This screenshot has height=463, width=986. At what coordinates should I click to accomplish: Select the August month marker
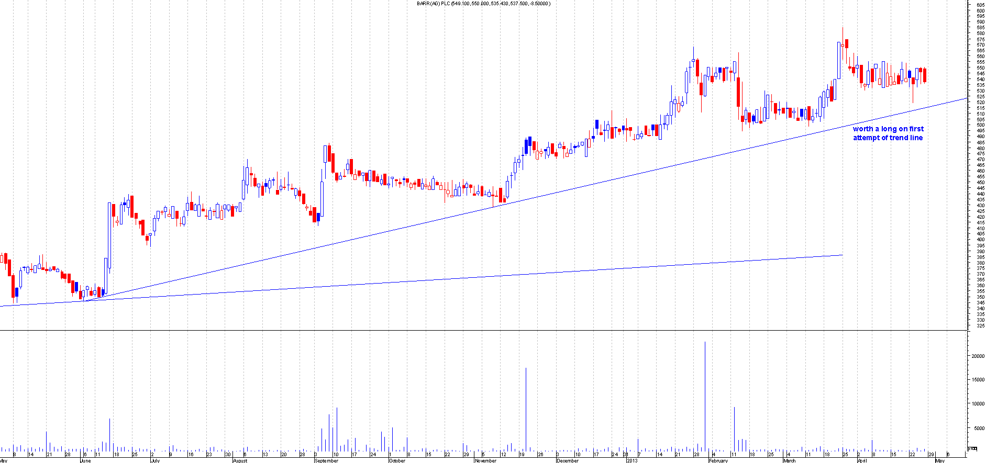click(240, 460)
